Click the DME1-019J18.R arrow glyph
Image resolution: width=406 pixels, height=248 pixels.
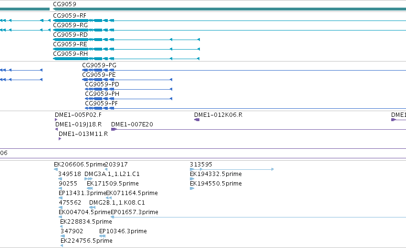coord(56,129)
